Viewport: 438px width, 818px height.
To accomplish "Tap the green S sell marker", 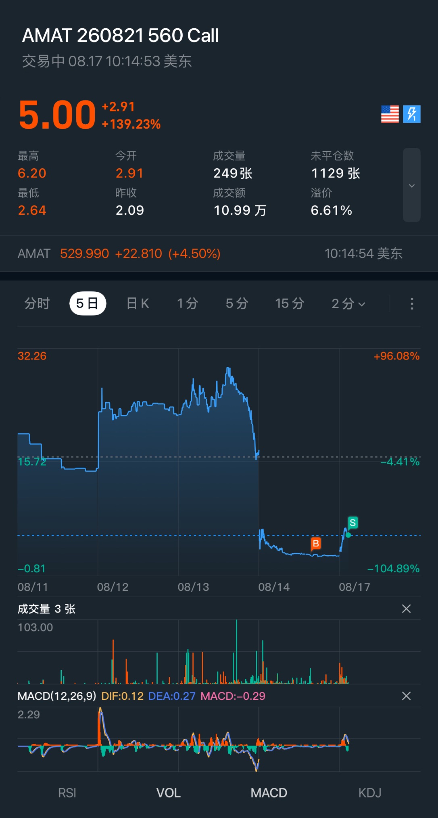I will [x=353, y=523].
